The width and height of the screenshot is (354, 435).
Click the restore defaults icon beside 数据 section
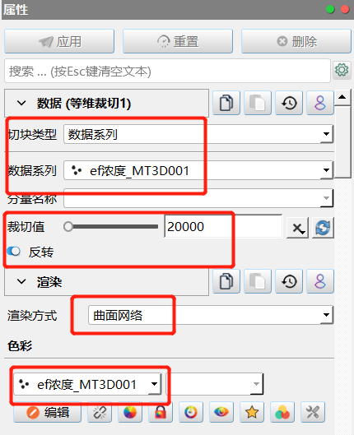(289, 103)
